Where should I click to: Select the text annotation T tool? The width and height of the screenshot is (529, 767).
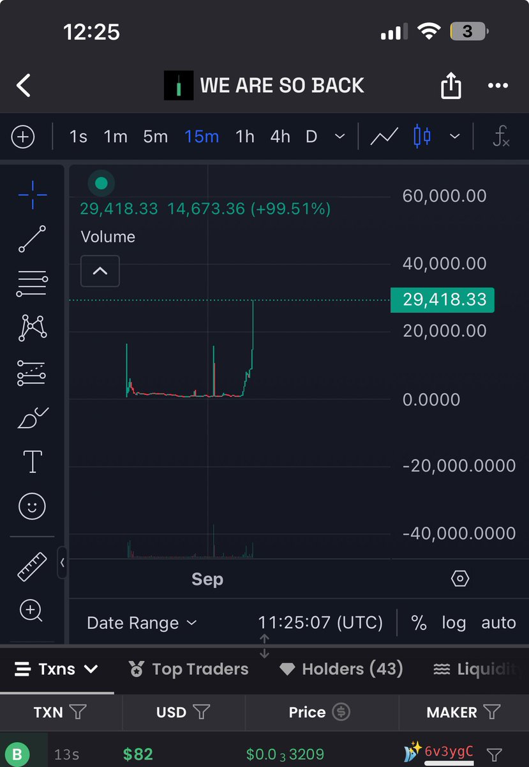(33, 461)
